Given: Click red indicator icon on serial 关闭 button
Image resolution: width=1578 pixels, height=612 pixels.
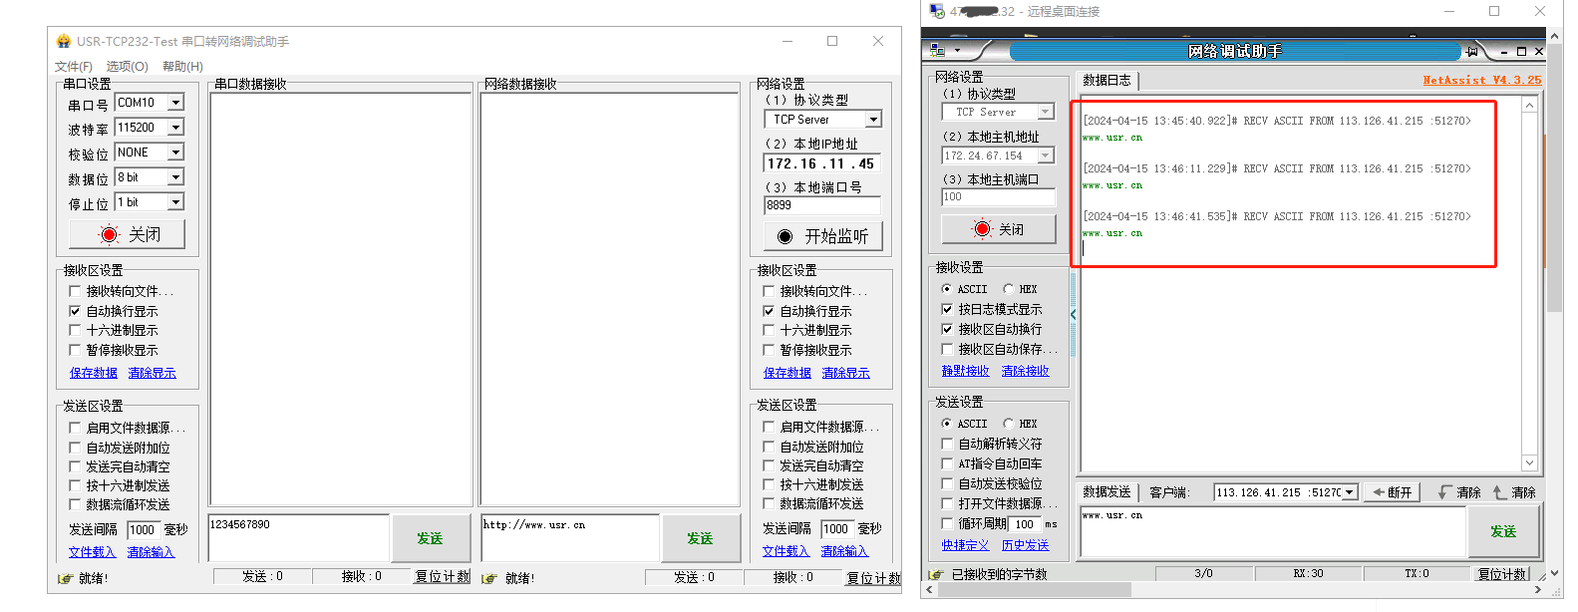Looking at the screenshot, I should click(109, 234).
